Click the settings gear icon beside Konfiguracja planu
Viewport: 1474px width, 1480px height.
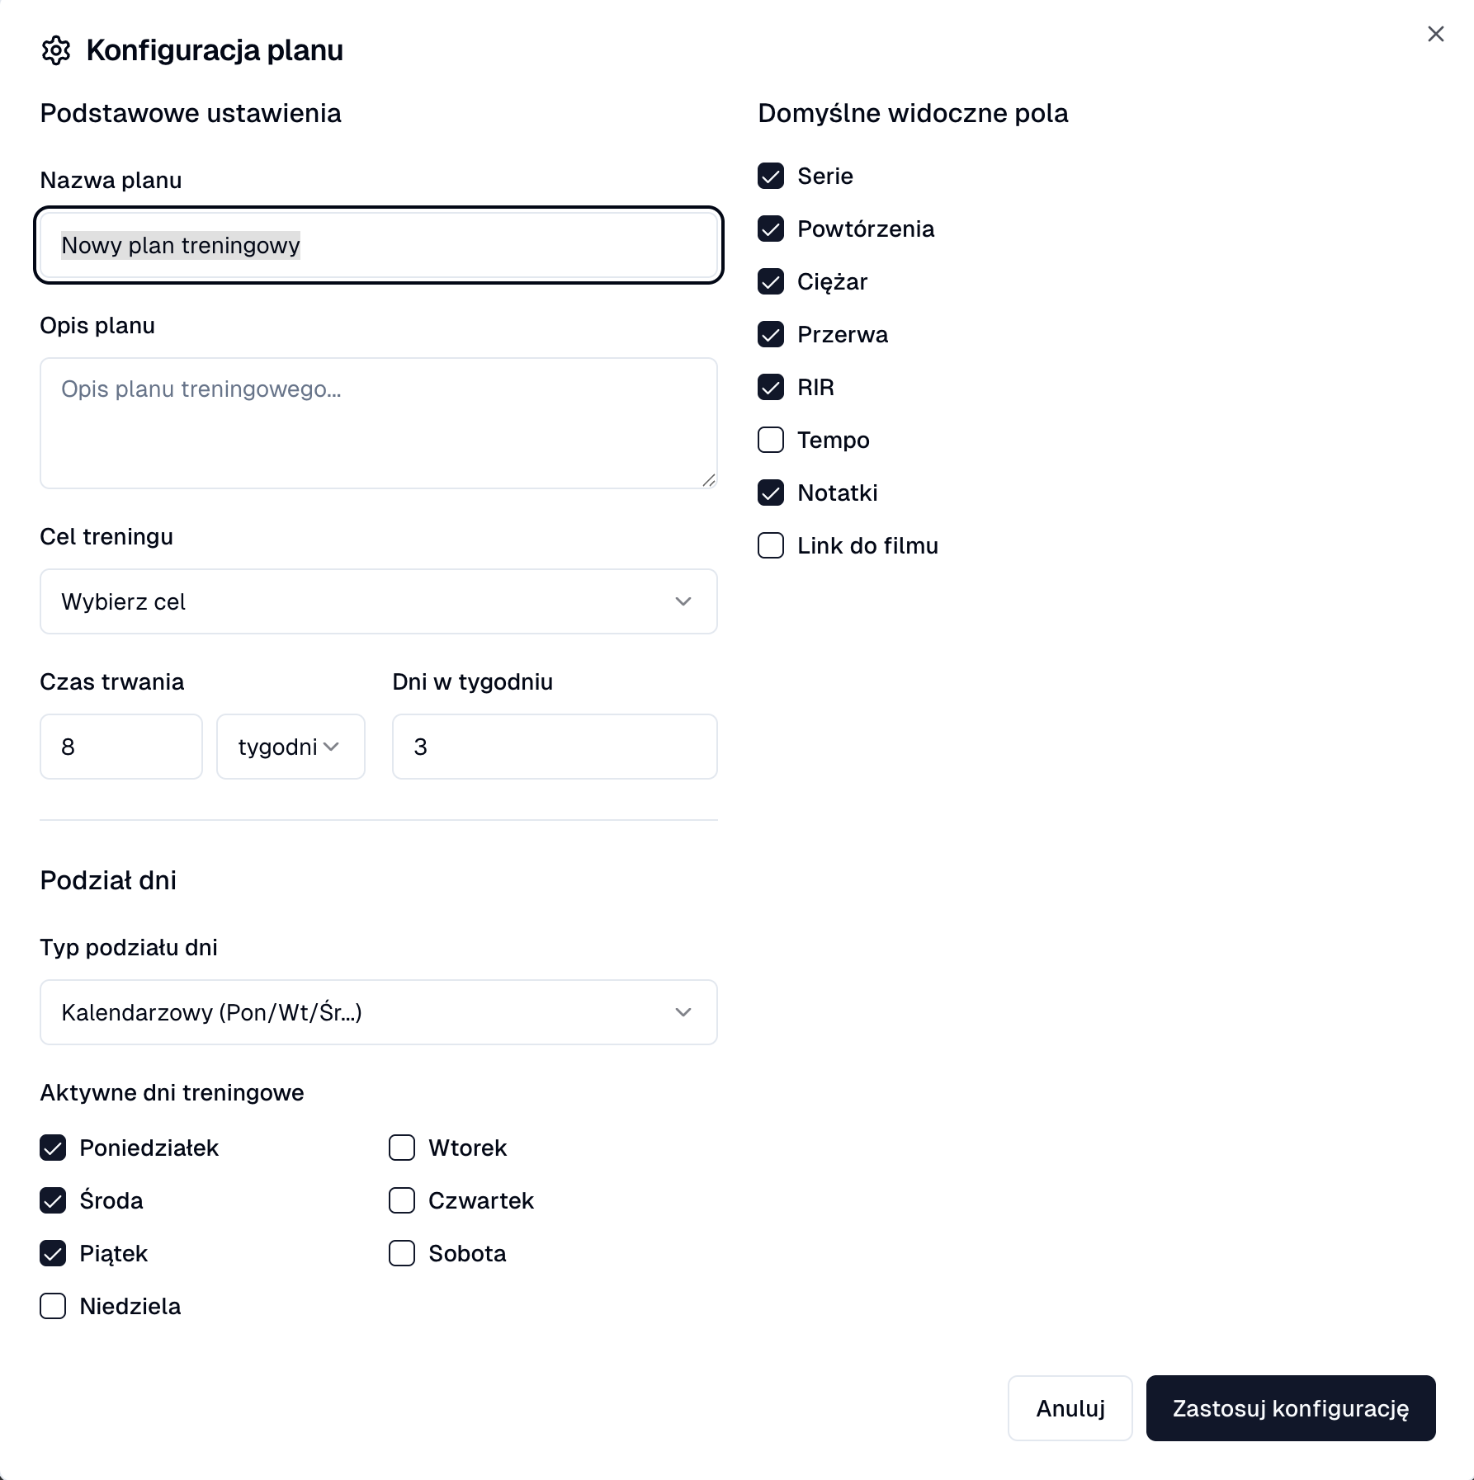click(x=56, y=51)
